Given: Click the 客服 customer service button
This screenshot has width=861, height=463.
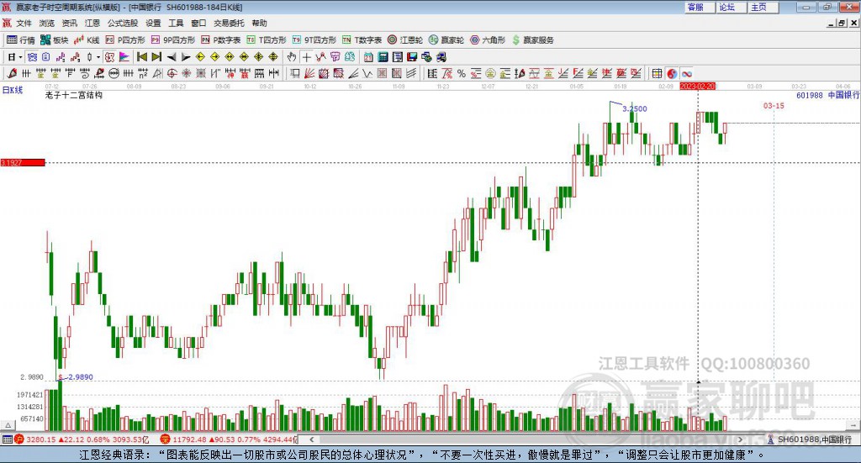Looking at the screenshot, I should (699, 7).
